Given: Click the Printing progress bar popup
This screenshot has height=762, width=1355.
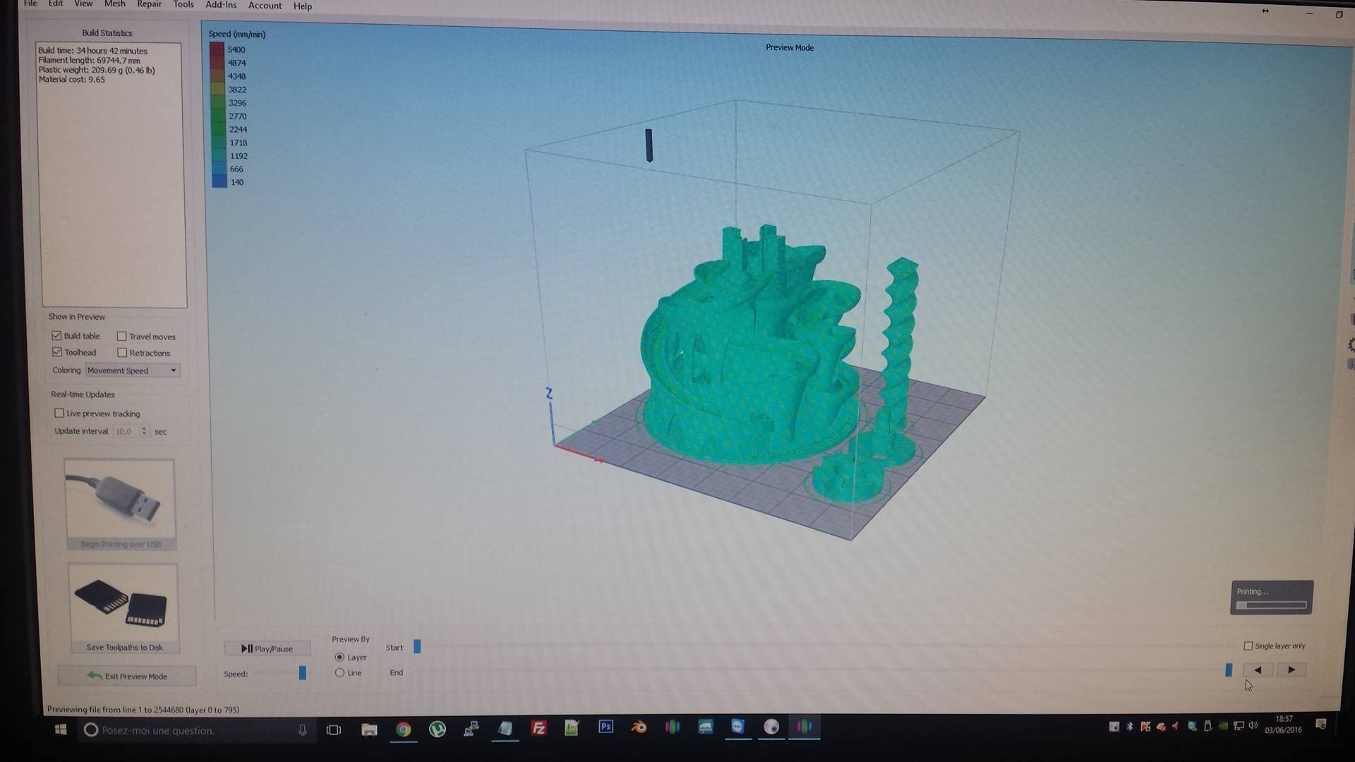Looking at the screenshot, I should (1271, 598).
